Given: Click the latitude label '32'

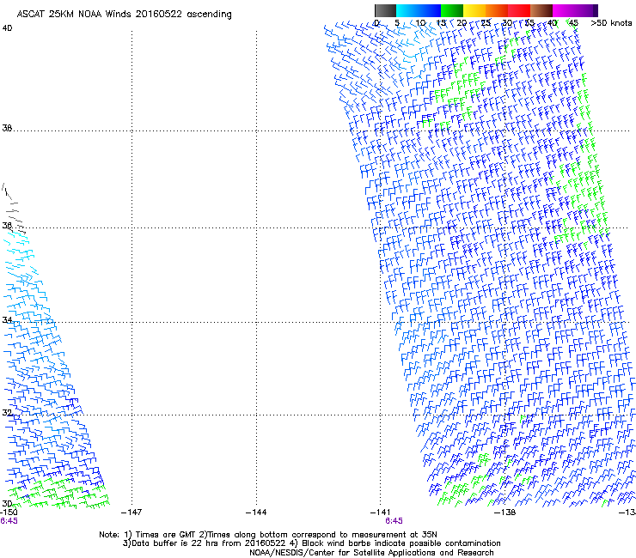Looking at the screenshot, I should tap(7, 413).
